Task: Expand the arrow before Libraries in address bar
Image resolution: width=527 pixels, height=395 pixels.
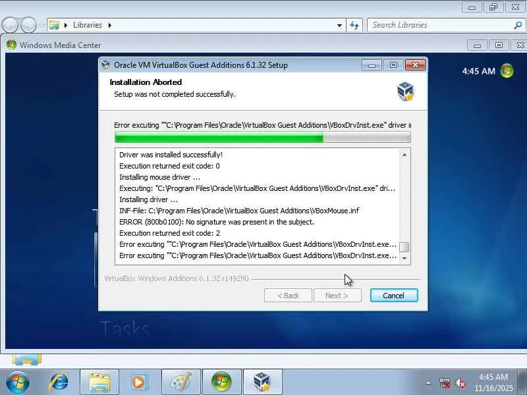Action: (65, 25)
